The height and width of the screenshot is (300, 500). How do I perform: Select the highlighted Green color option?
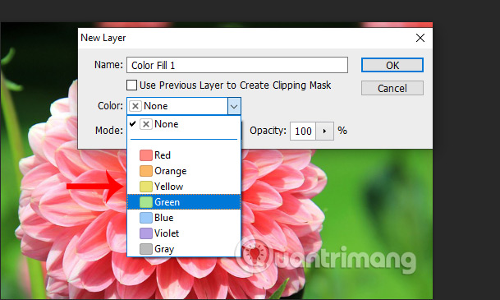click(184, 202)
